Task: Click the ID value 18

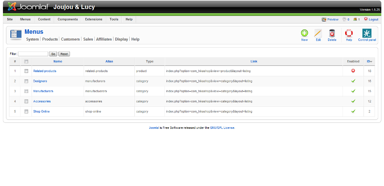Action: 369,71
